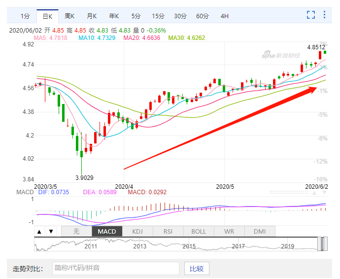Image resolution: width=340 pixels, height=279 pixels.
Task: Switch to the 1分 timeframe tab
Action: 26,16
